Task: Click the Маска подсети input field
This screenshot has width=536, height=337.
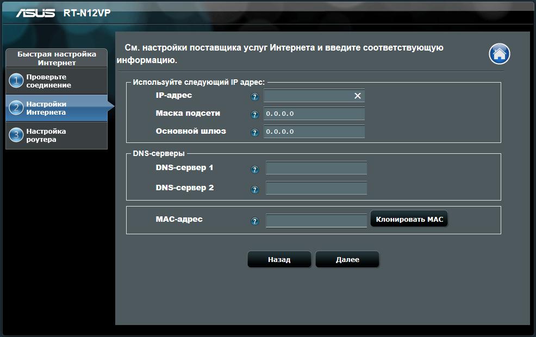Action: (314, 114)
